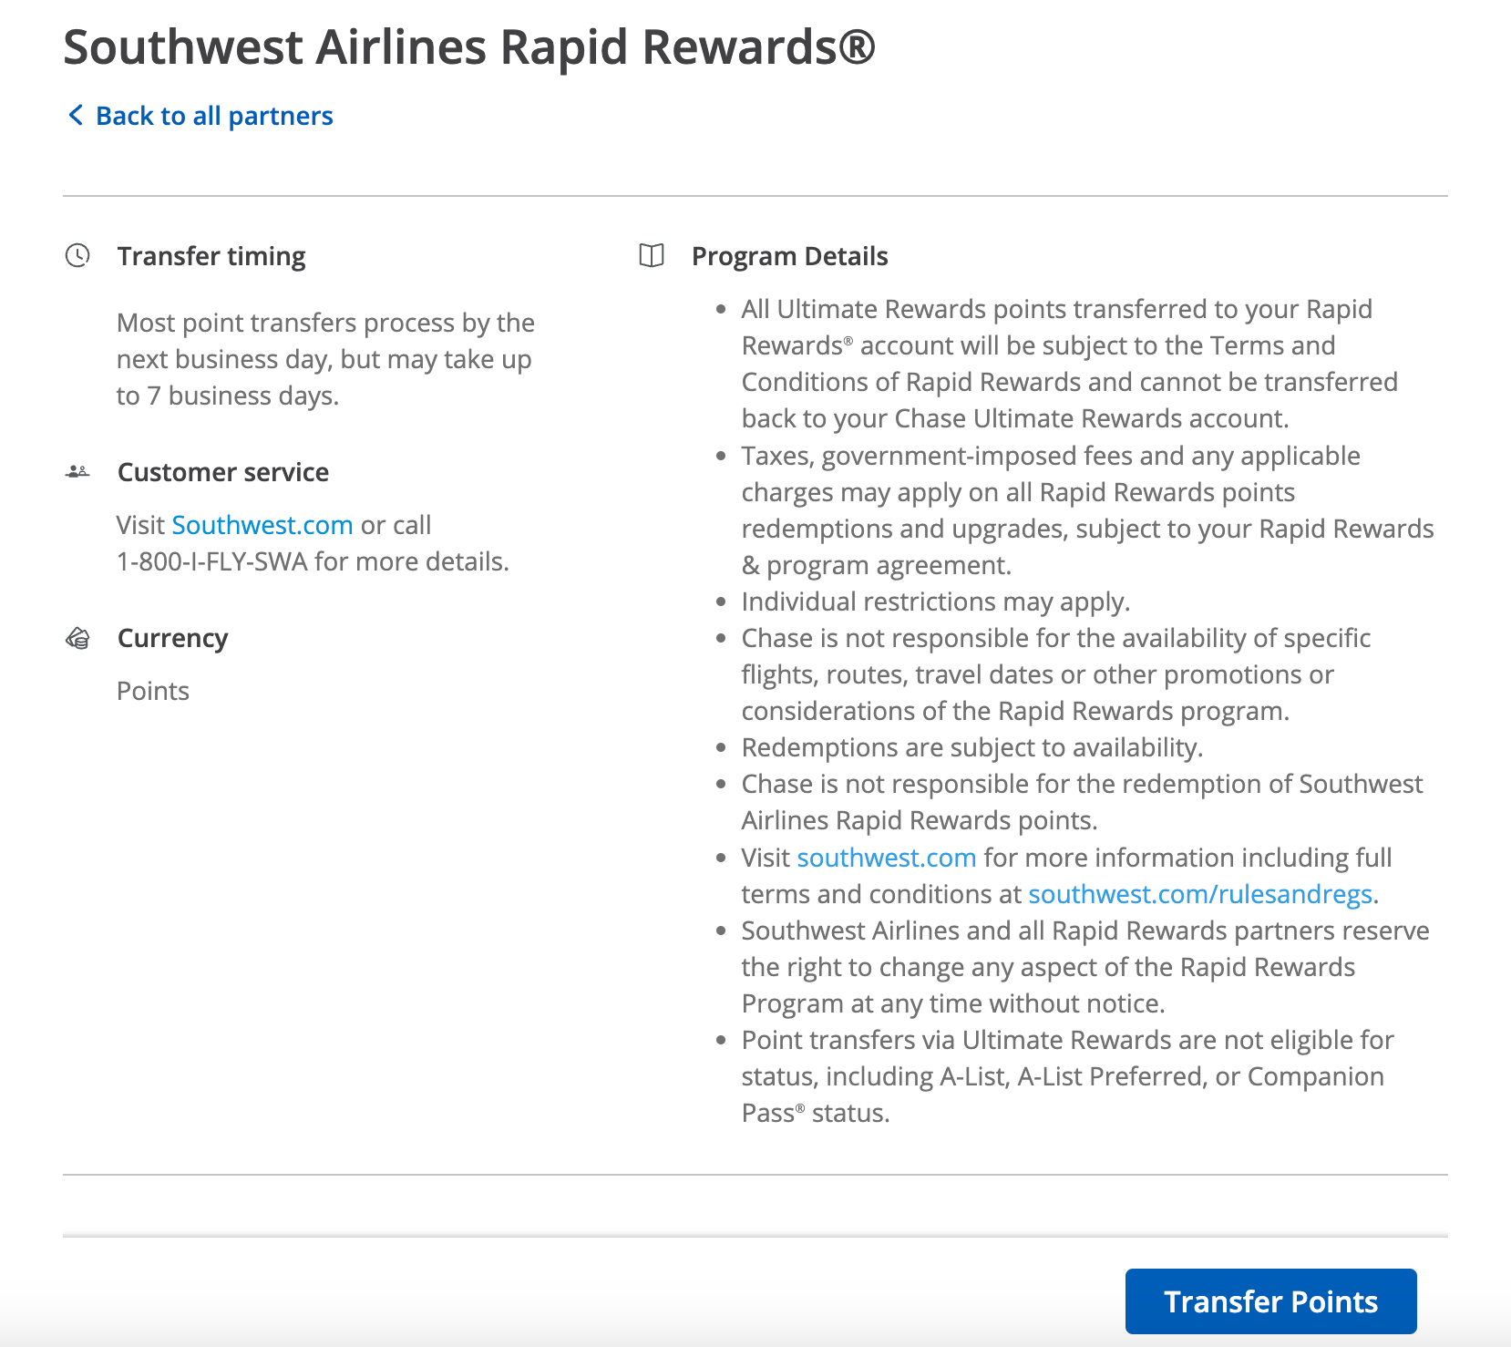Click the left chevron before Back to all partners
The width and height of the screenshot is (1511, 1347).
pyautogui.click(x=75, y=116)
